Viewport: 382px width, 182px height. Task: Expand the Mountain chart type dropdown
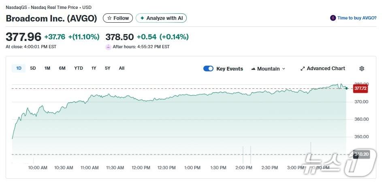268,69
